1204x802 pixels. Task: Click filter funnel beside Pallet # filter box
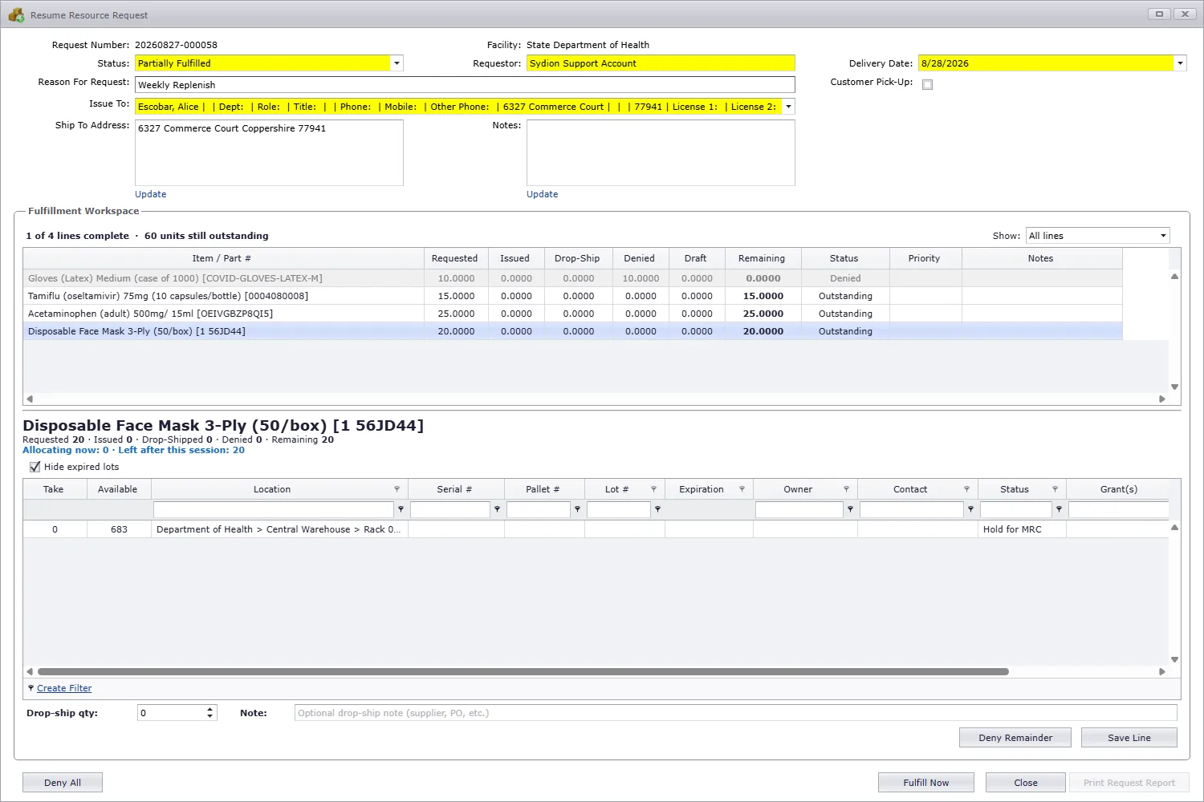[577, 509]
